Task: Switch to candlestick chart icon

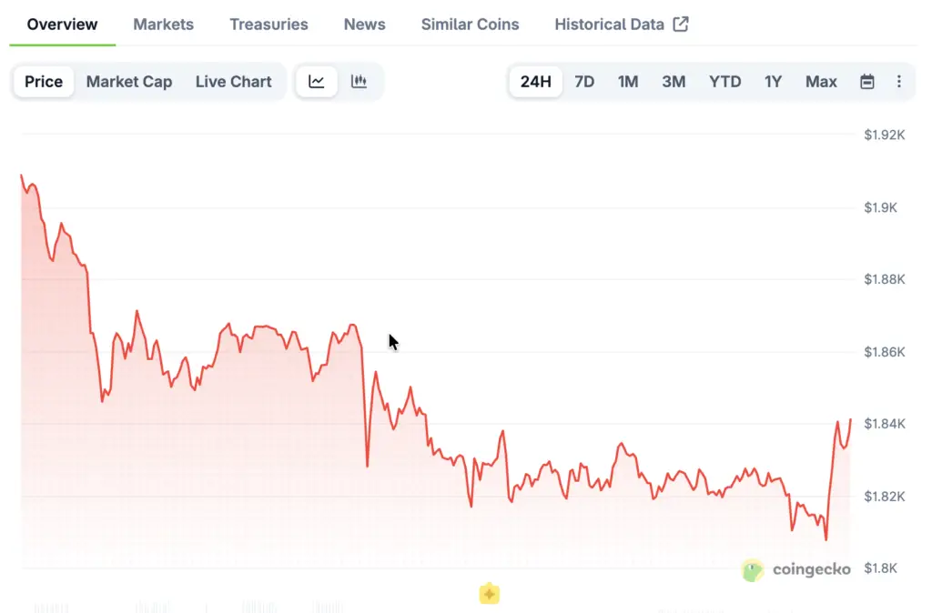Action: tap(360, 82)
